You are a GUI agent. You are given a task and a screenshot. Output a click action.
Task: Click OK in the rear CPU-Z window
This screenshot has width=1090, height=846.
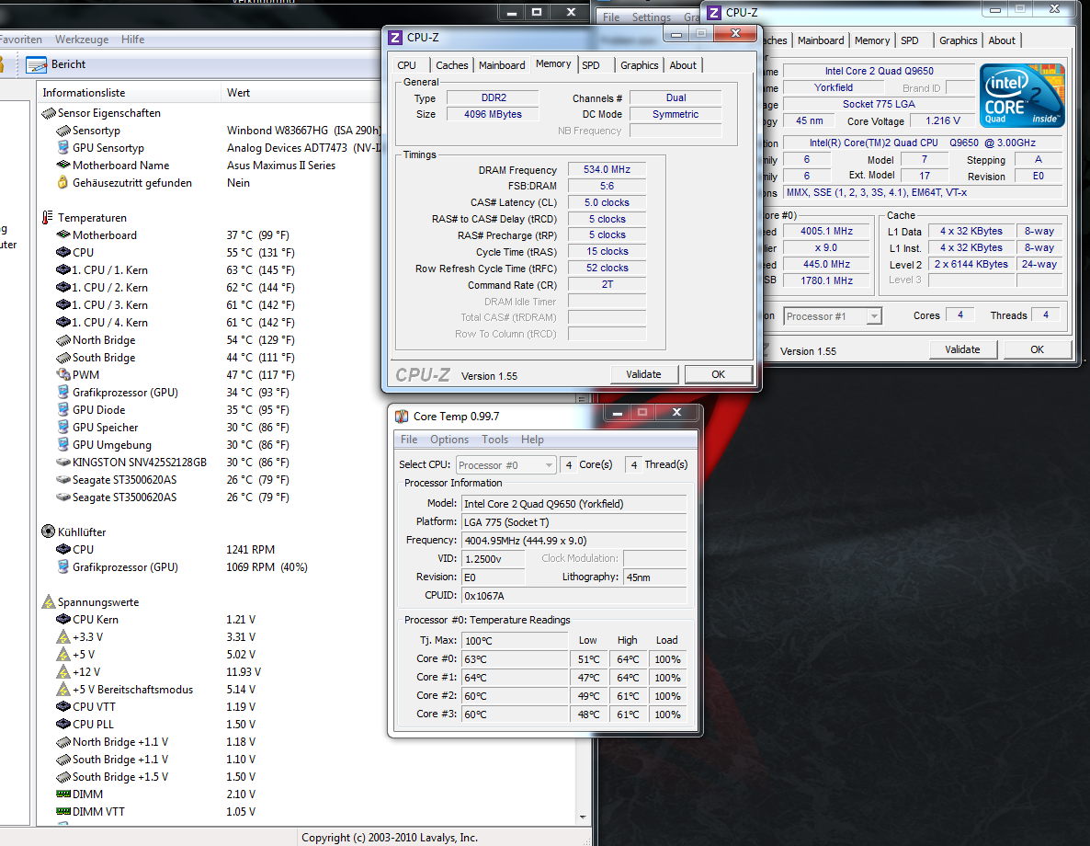[x=1038, y=349]
